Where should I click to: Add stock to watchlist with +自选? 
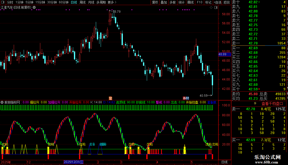pyautogui.click(x=218, y=2)
